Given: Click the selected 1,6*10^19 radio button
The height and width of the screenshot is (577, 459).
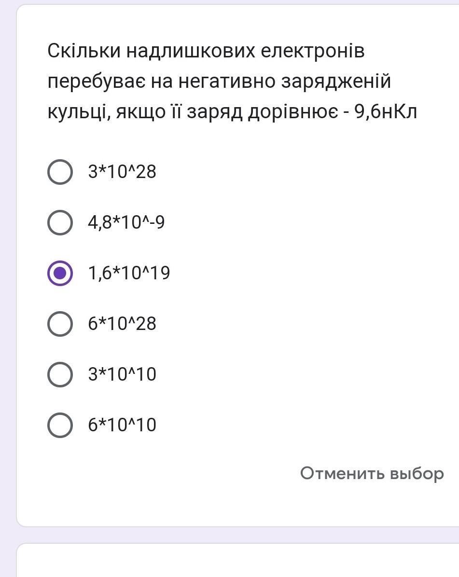Looking at the screenshot, I should click(60, 273).
